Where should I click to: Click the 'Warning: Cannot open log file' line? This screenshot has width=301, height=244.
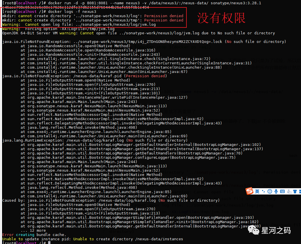79,24
